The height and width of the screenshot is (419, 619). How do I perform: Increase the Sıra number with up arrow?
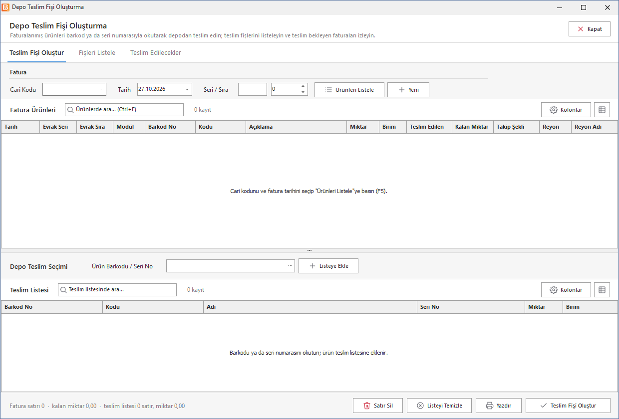(x=303, y=86)
